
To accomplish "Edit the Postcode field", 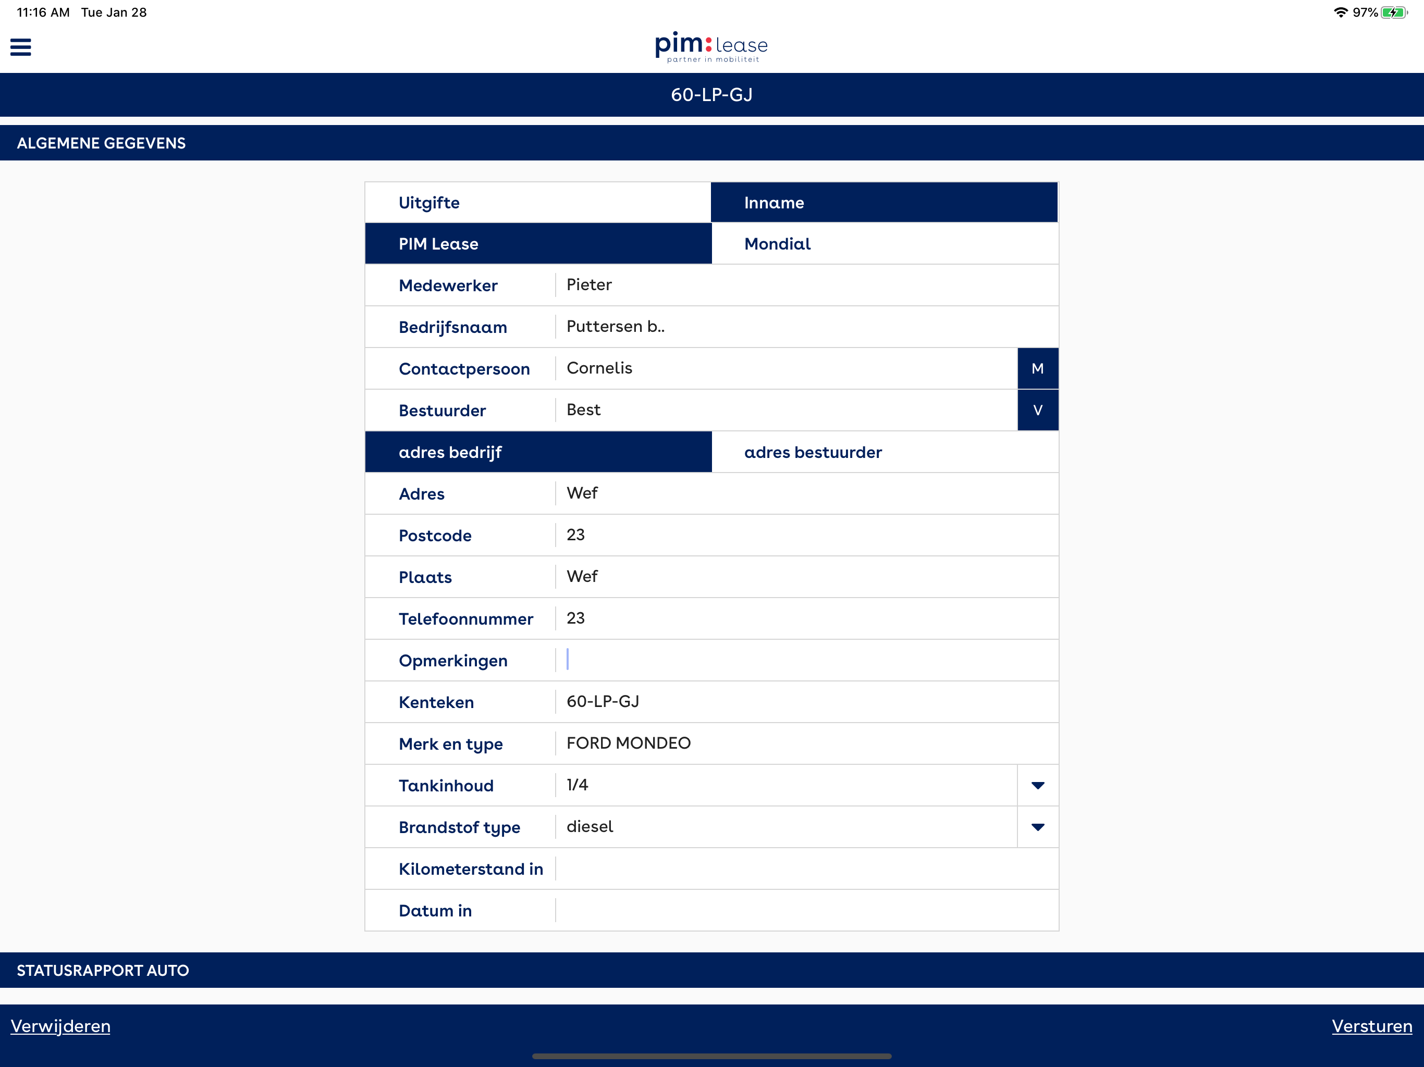I will pos(807,536).
